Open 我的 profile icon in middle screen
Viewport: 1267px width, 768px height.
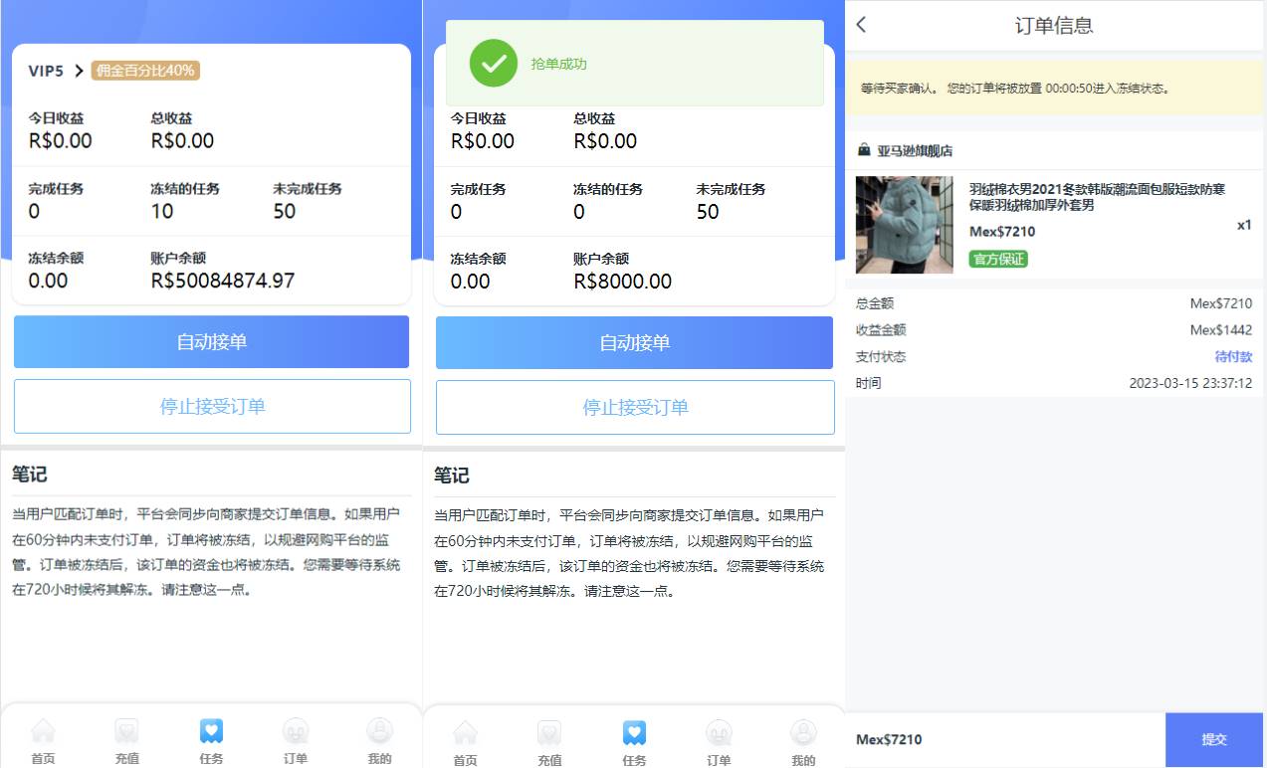[x=803, y=734]
